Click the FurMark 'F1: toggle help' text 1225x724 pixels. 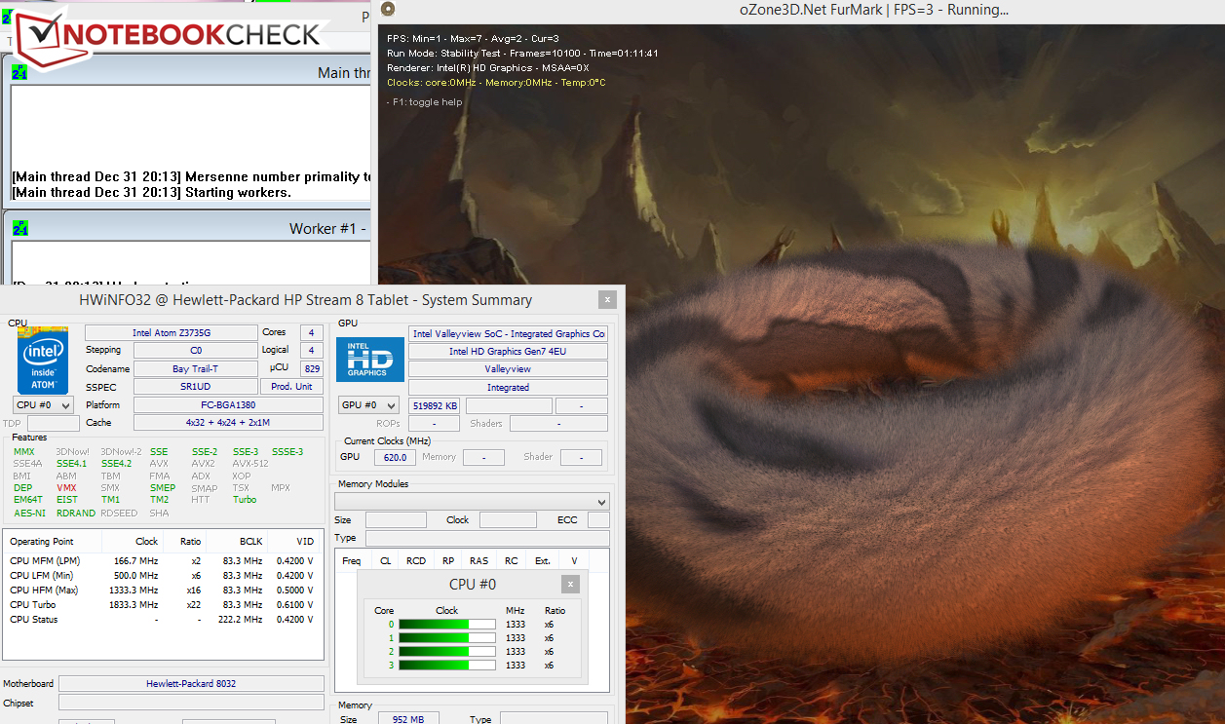[x=425, y=101]
